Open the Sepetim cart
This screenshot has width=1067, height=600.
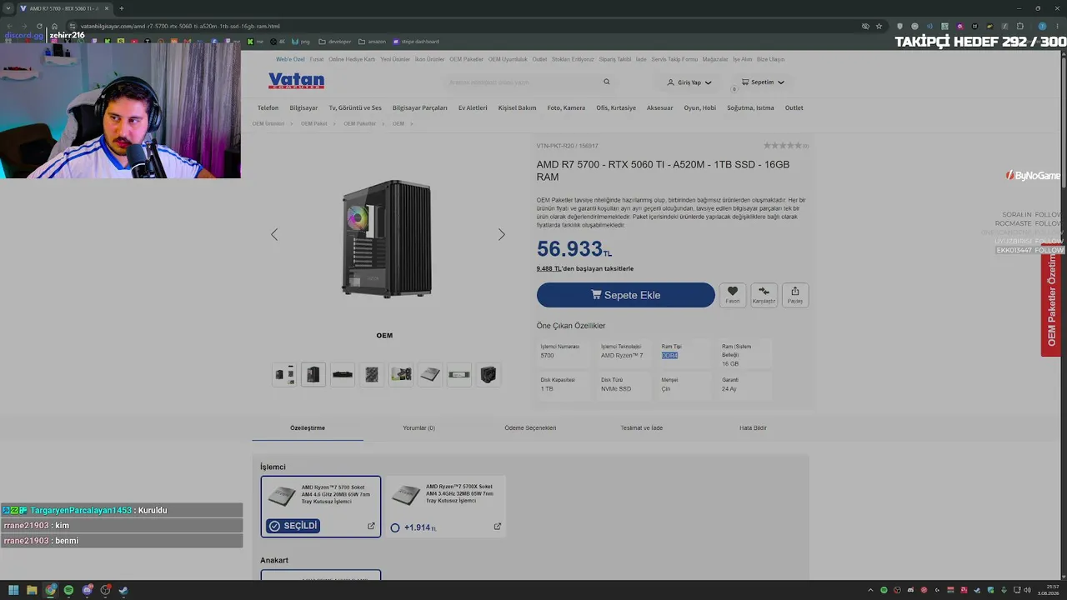click(763, 82)
